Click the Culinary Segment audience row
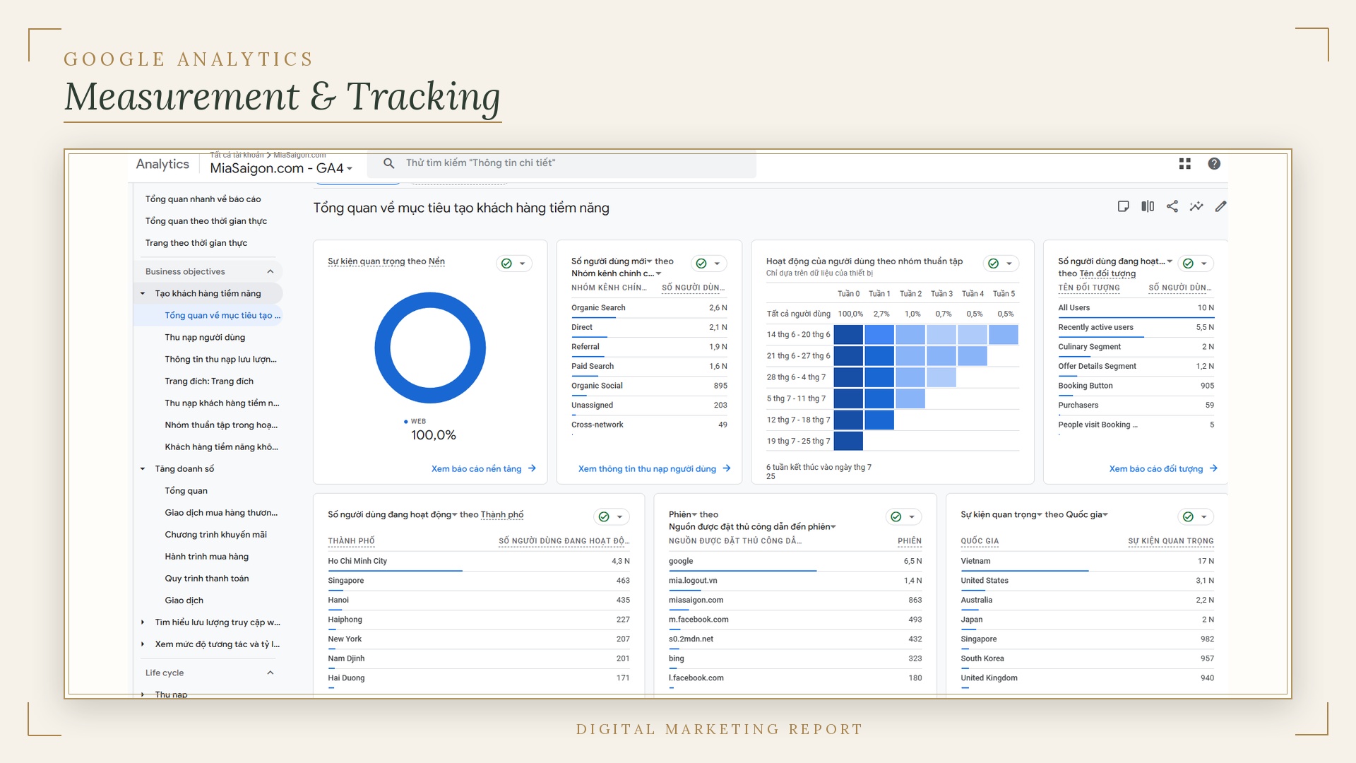The height and width of the screenshot is (763, 1356). pos(1136,347)
